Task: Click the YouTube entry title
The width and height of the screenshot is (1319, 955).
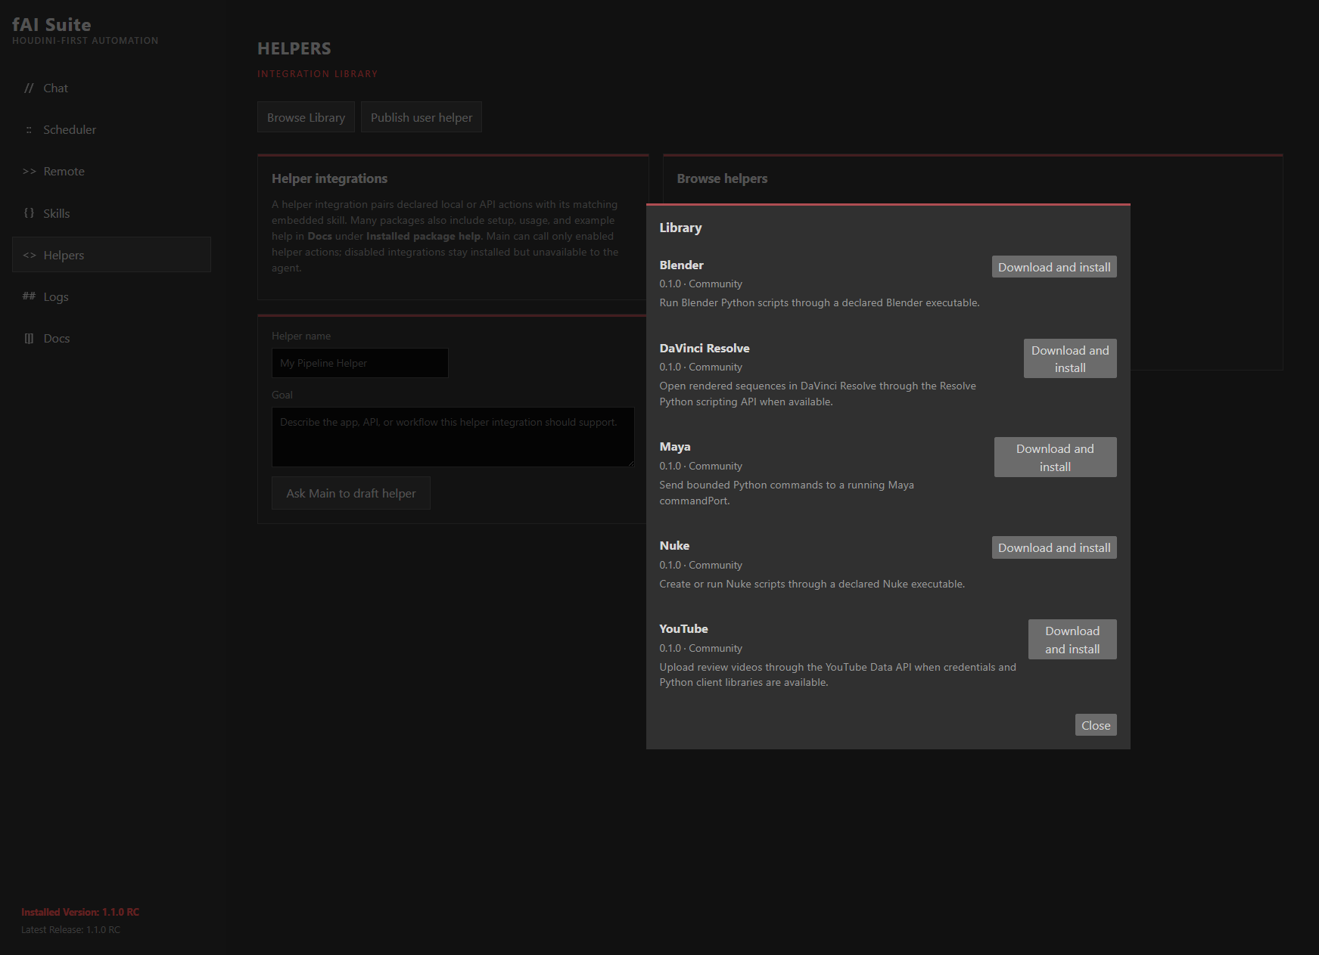Action: point(683,628)
